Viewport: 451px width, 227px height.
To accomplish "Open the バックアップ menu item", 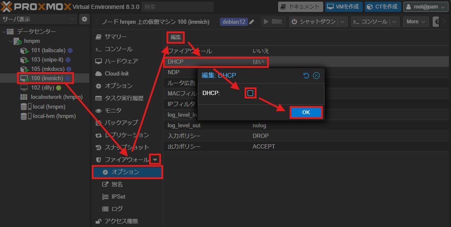I will (x=127, y=123).
